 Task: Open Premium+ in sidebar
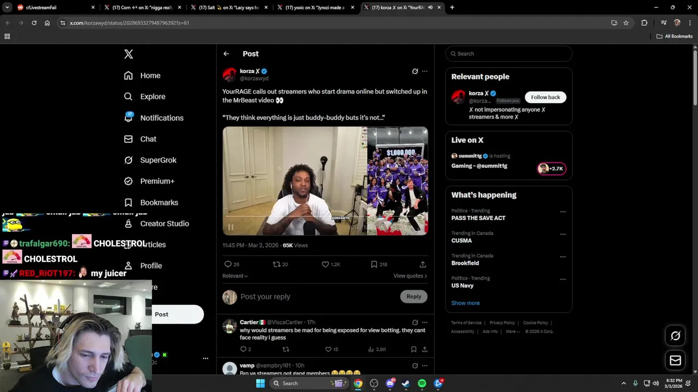pos(149,181)
